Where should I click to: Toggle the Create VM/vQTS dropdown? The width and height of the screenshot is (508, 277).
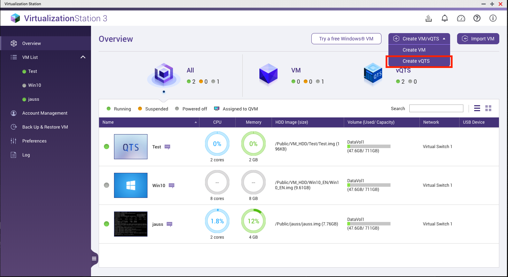click(419, 39)
